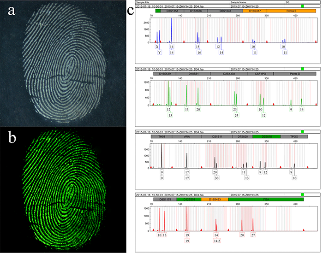Select the TPOX locus header bar
Image resolution: width=323 pixels, height=253 pixels.
click(294, 136)
